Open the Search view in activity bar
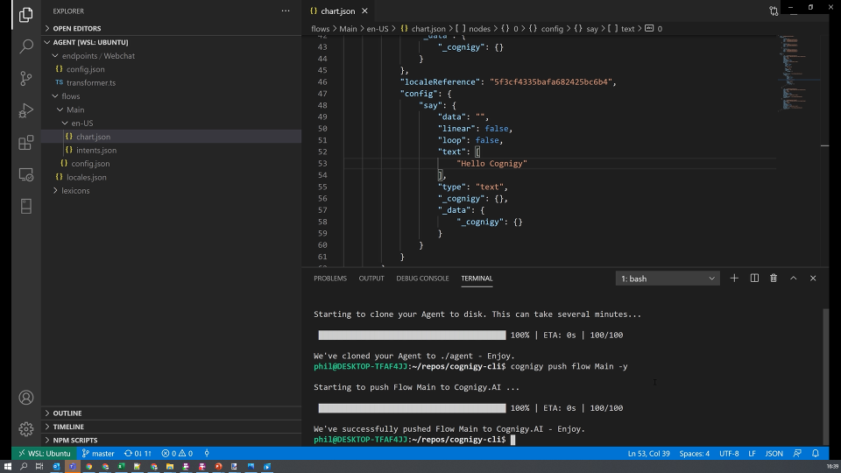 pos(26,46)
